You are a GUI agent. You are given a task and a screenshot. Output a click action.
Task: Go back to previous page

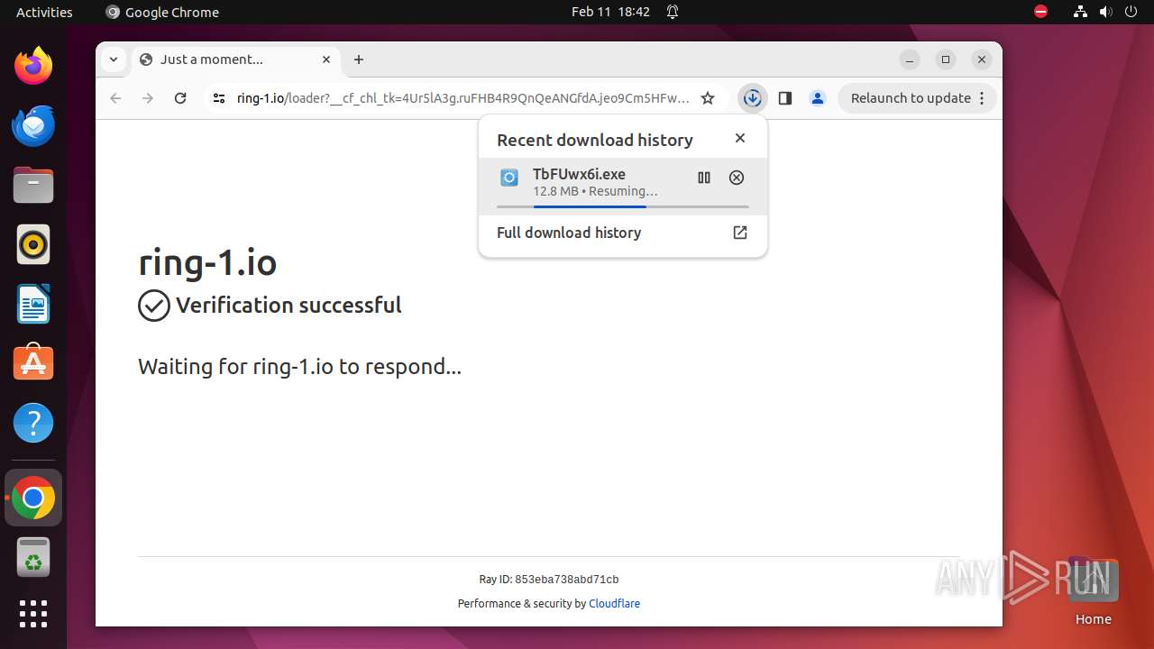point(115,98)
